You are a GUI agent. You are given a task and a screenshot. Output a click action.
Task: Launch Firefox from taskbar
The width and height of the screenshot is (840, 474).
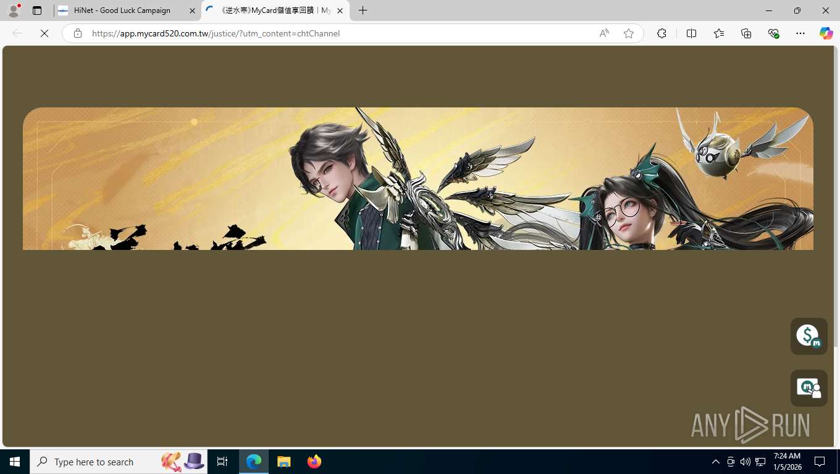point(314,462)
